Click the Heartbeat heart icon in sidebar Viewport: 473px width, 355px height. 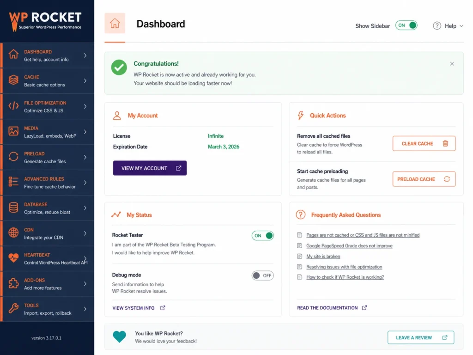pos(13,258)
